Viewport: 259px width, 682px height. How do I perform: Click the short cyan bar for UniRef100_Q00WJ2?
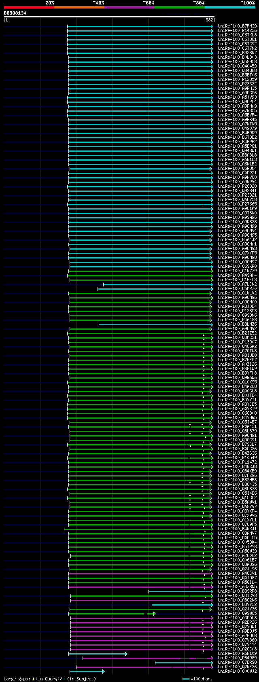pos(87,671)
